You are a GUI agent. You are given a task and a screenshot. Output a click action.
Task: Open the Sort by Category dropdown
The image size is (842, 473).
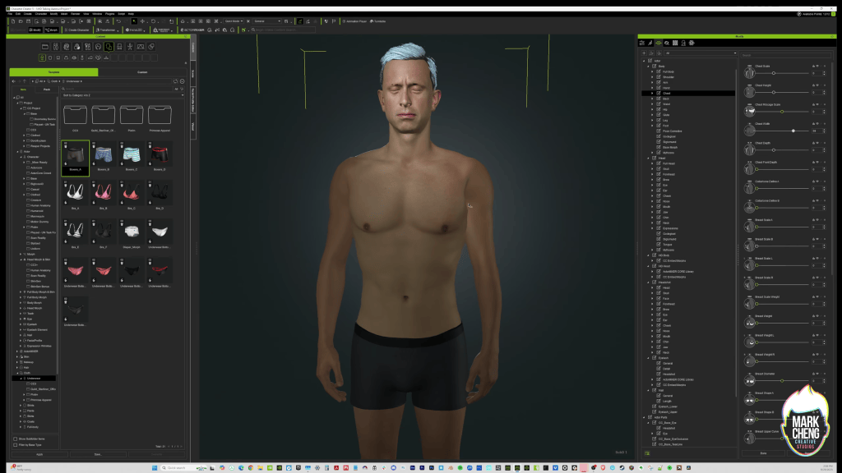(123, 95)
